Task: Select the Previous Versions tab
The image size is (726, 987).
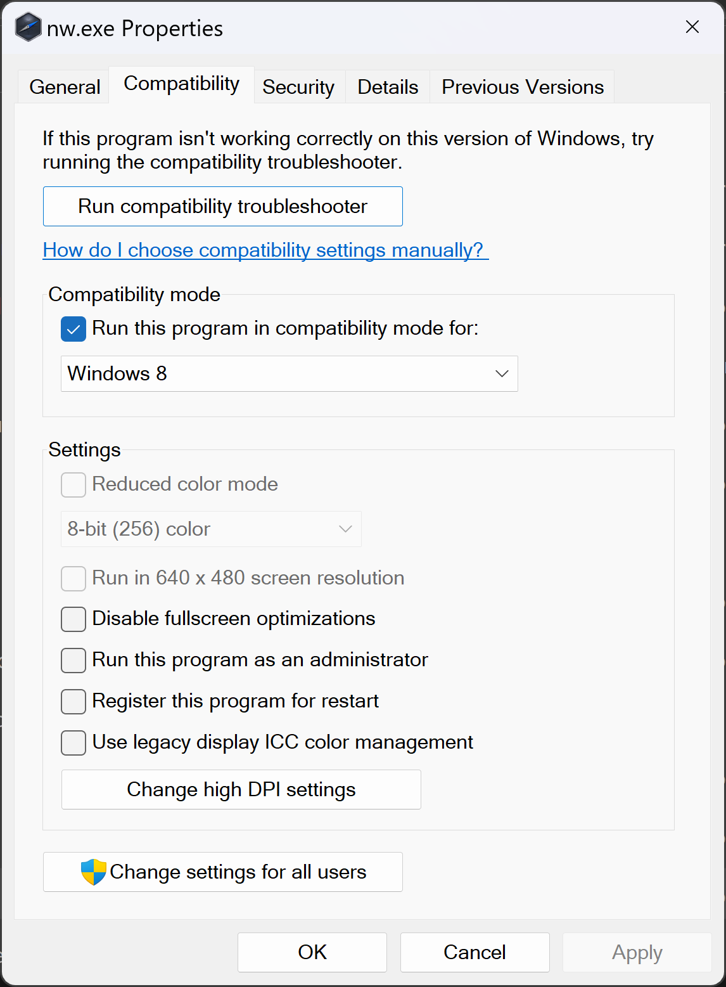Action: (523, 87)
